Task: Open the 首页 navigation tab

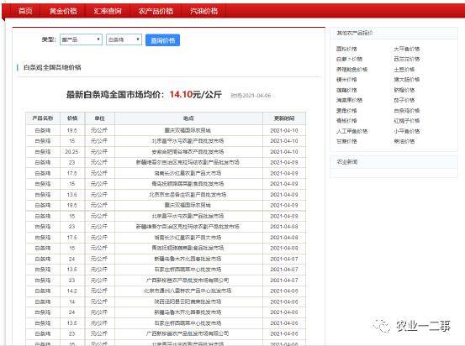Action: (25, 11)
